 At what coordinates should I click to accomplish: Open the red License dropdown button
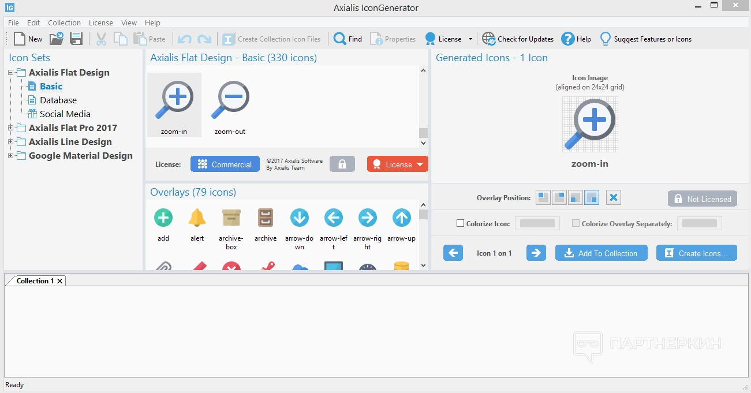(398, 164)
